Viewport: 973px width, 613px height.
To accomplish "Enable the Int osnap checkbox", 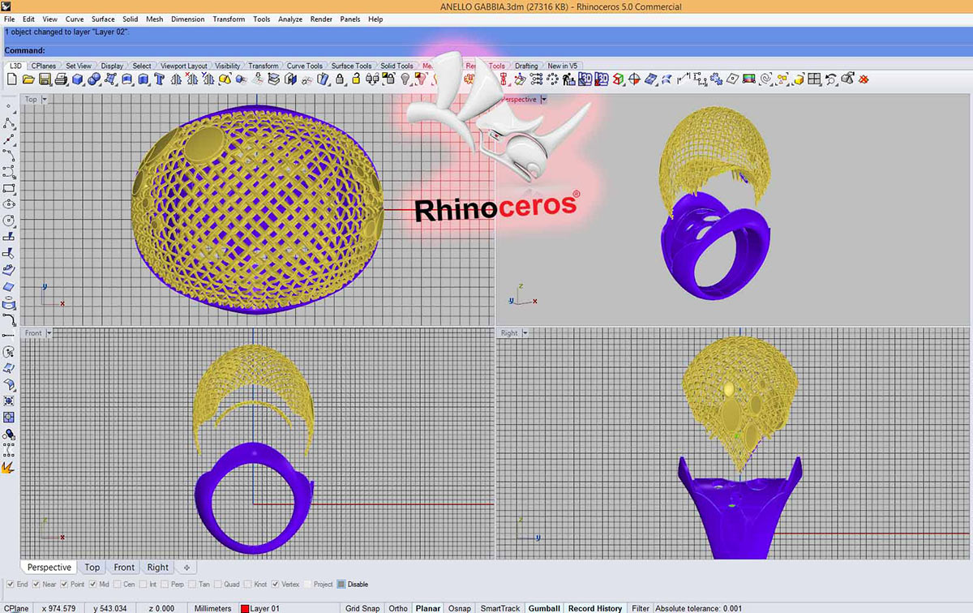I will 144,584.
